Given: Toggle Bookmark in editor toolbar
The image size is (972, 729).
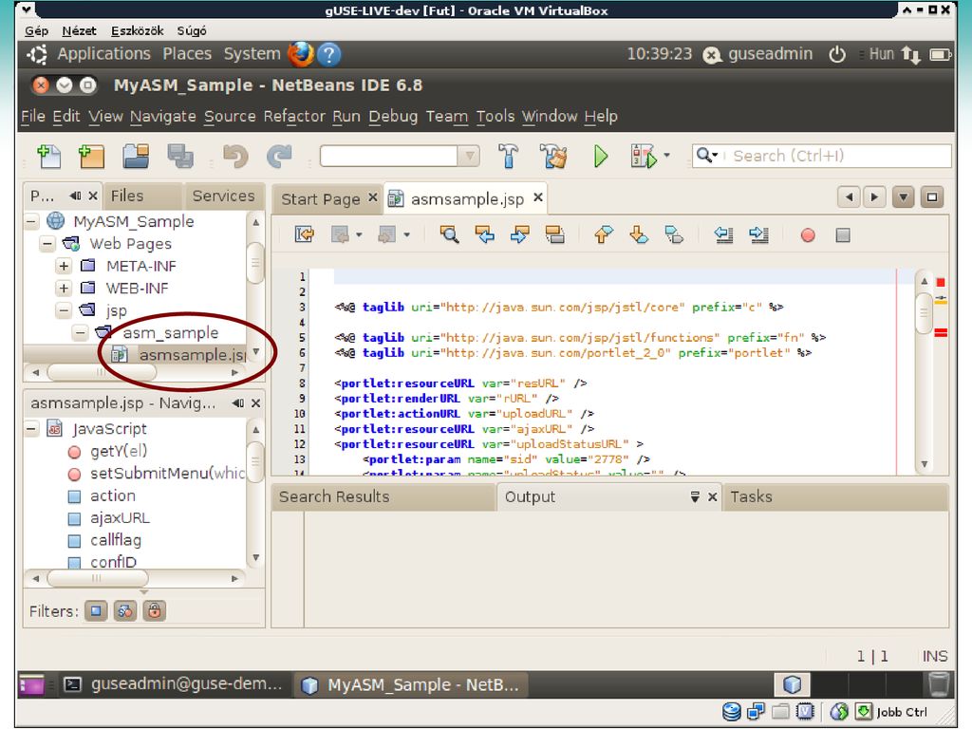Looking at the screenshot, I should [x=674, y=234].
